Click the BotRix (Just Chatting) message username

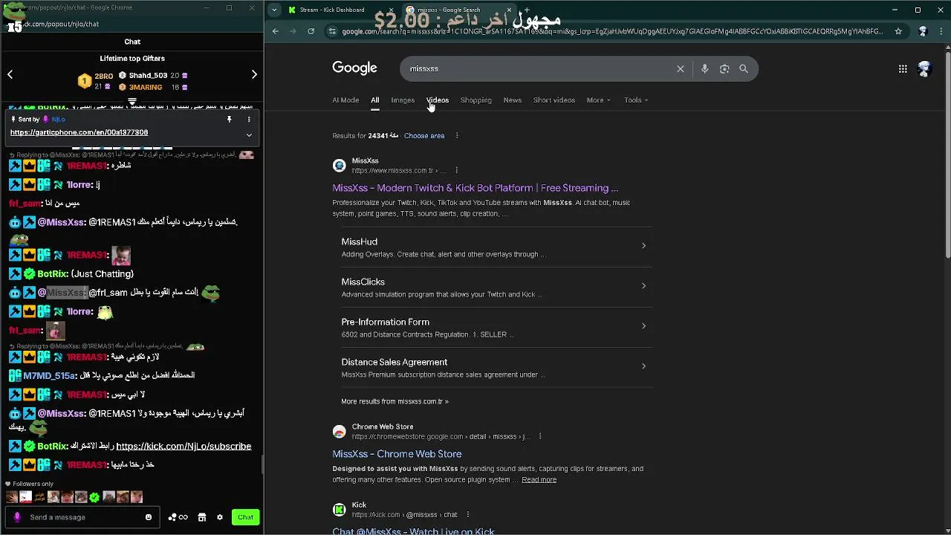coord(53,274)
